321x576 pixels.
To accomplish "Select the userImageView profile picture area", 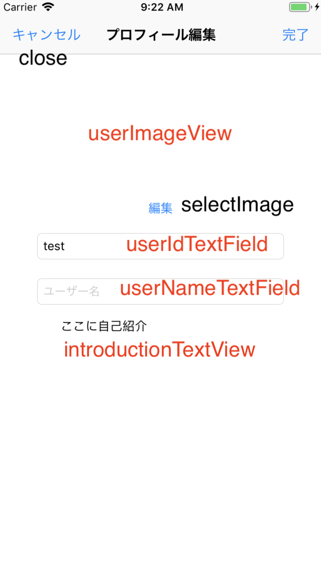I will point(160,134).
